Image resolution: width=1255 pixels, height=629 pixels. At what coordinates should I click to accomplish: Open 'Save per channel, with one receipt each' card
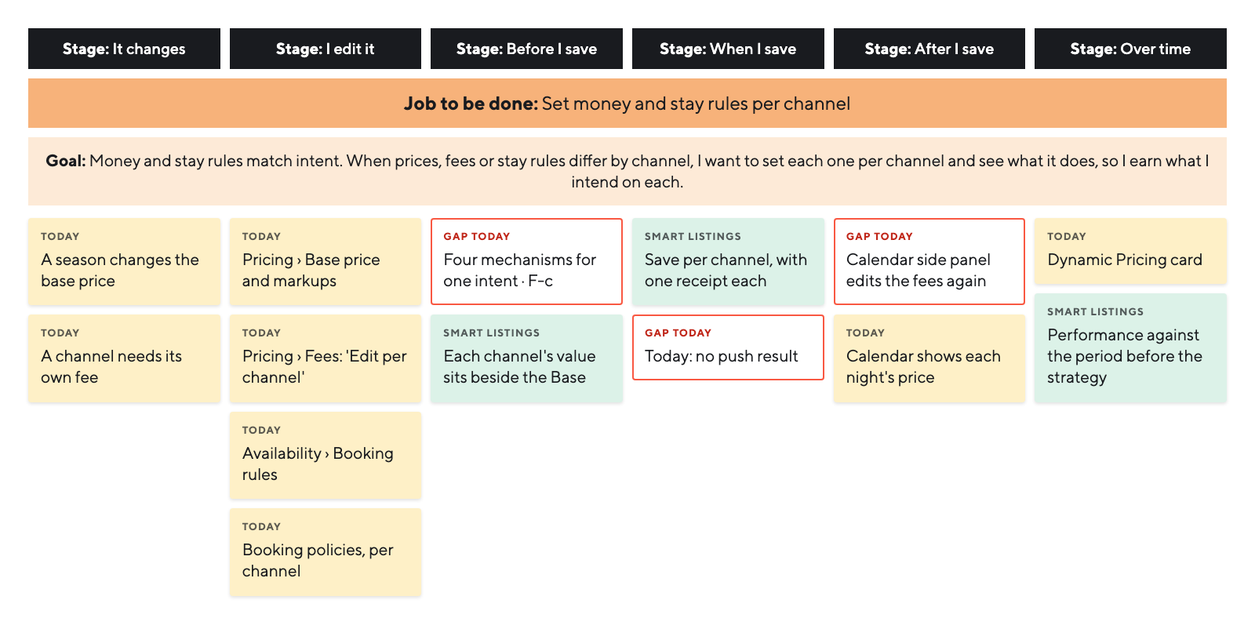pos(728,261)
